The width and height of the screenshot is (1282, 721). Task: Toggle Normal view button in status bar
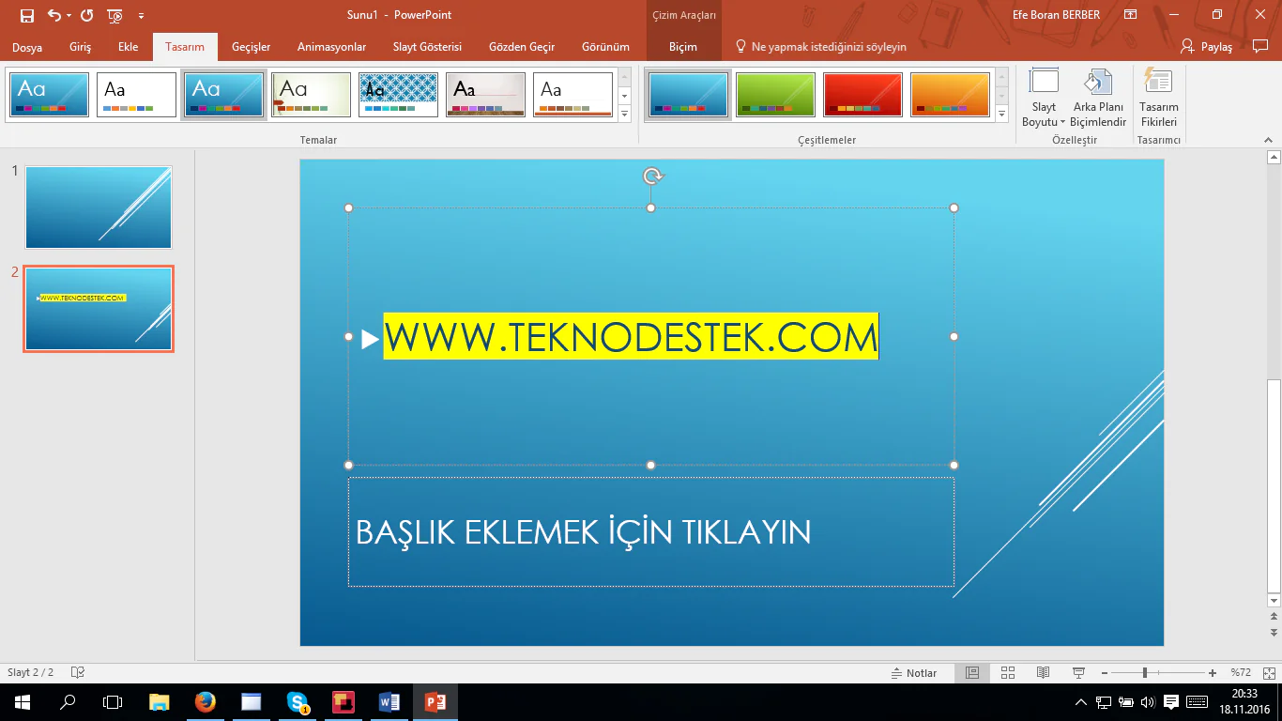click(972, 673)
